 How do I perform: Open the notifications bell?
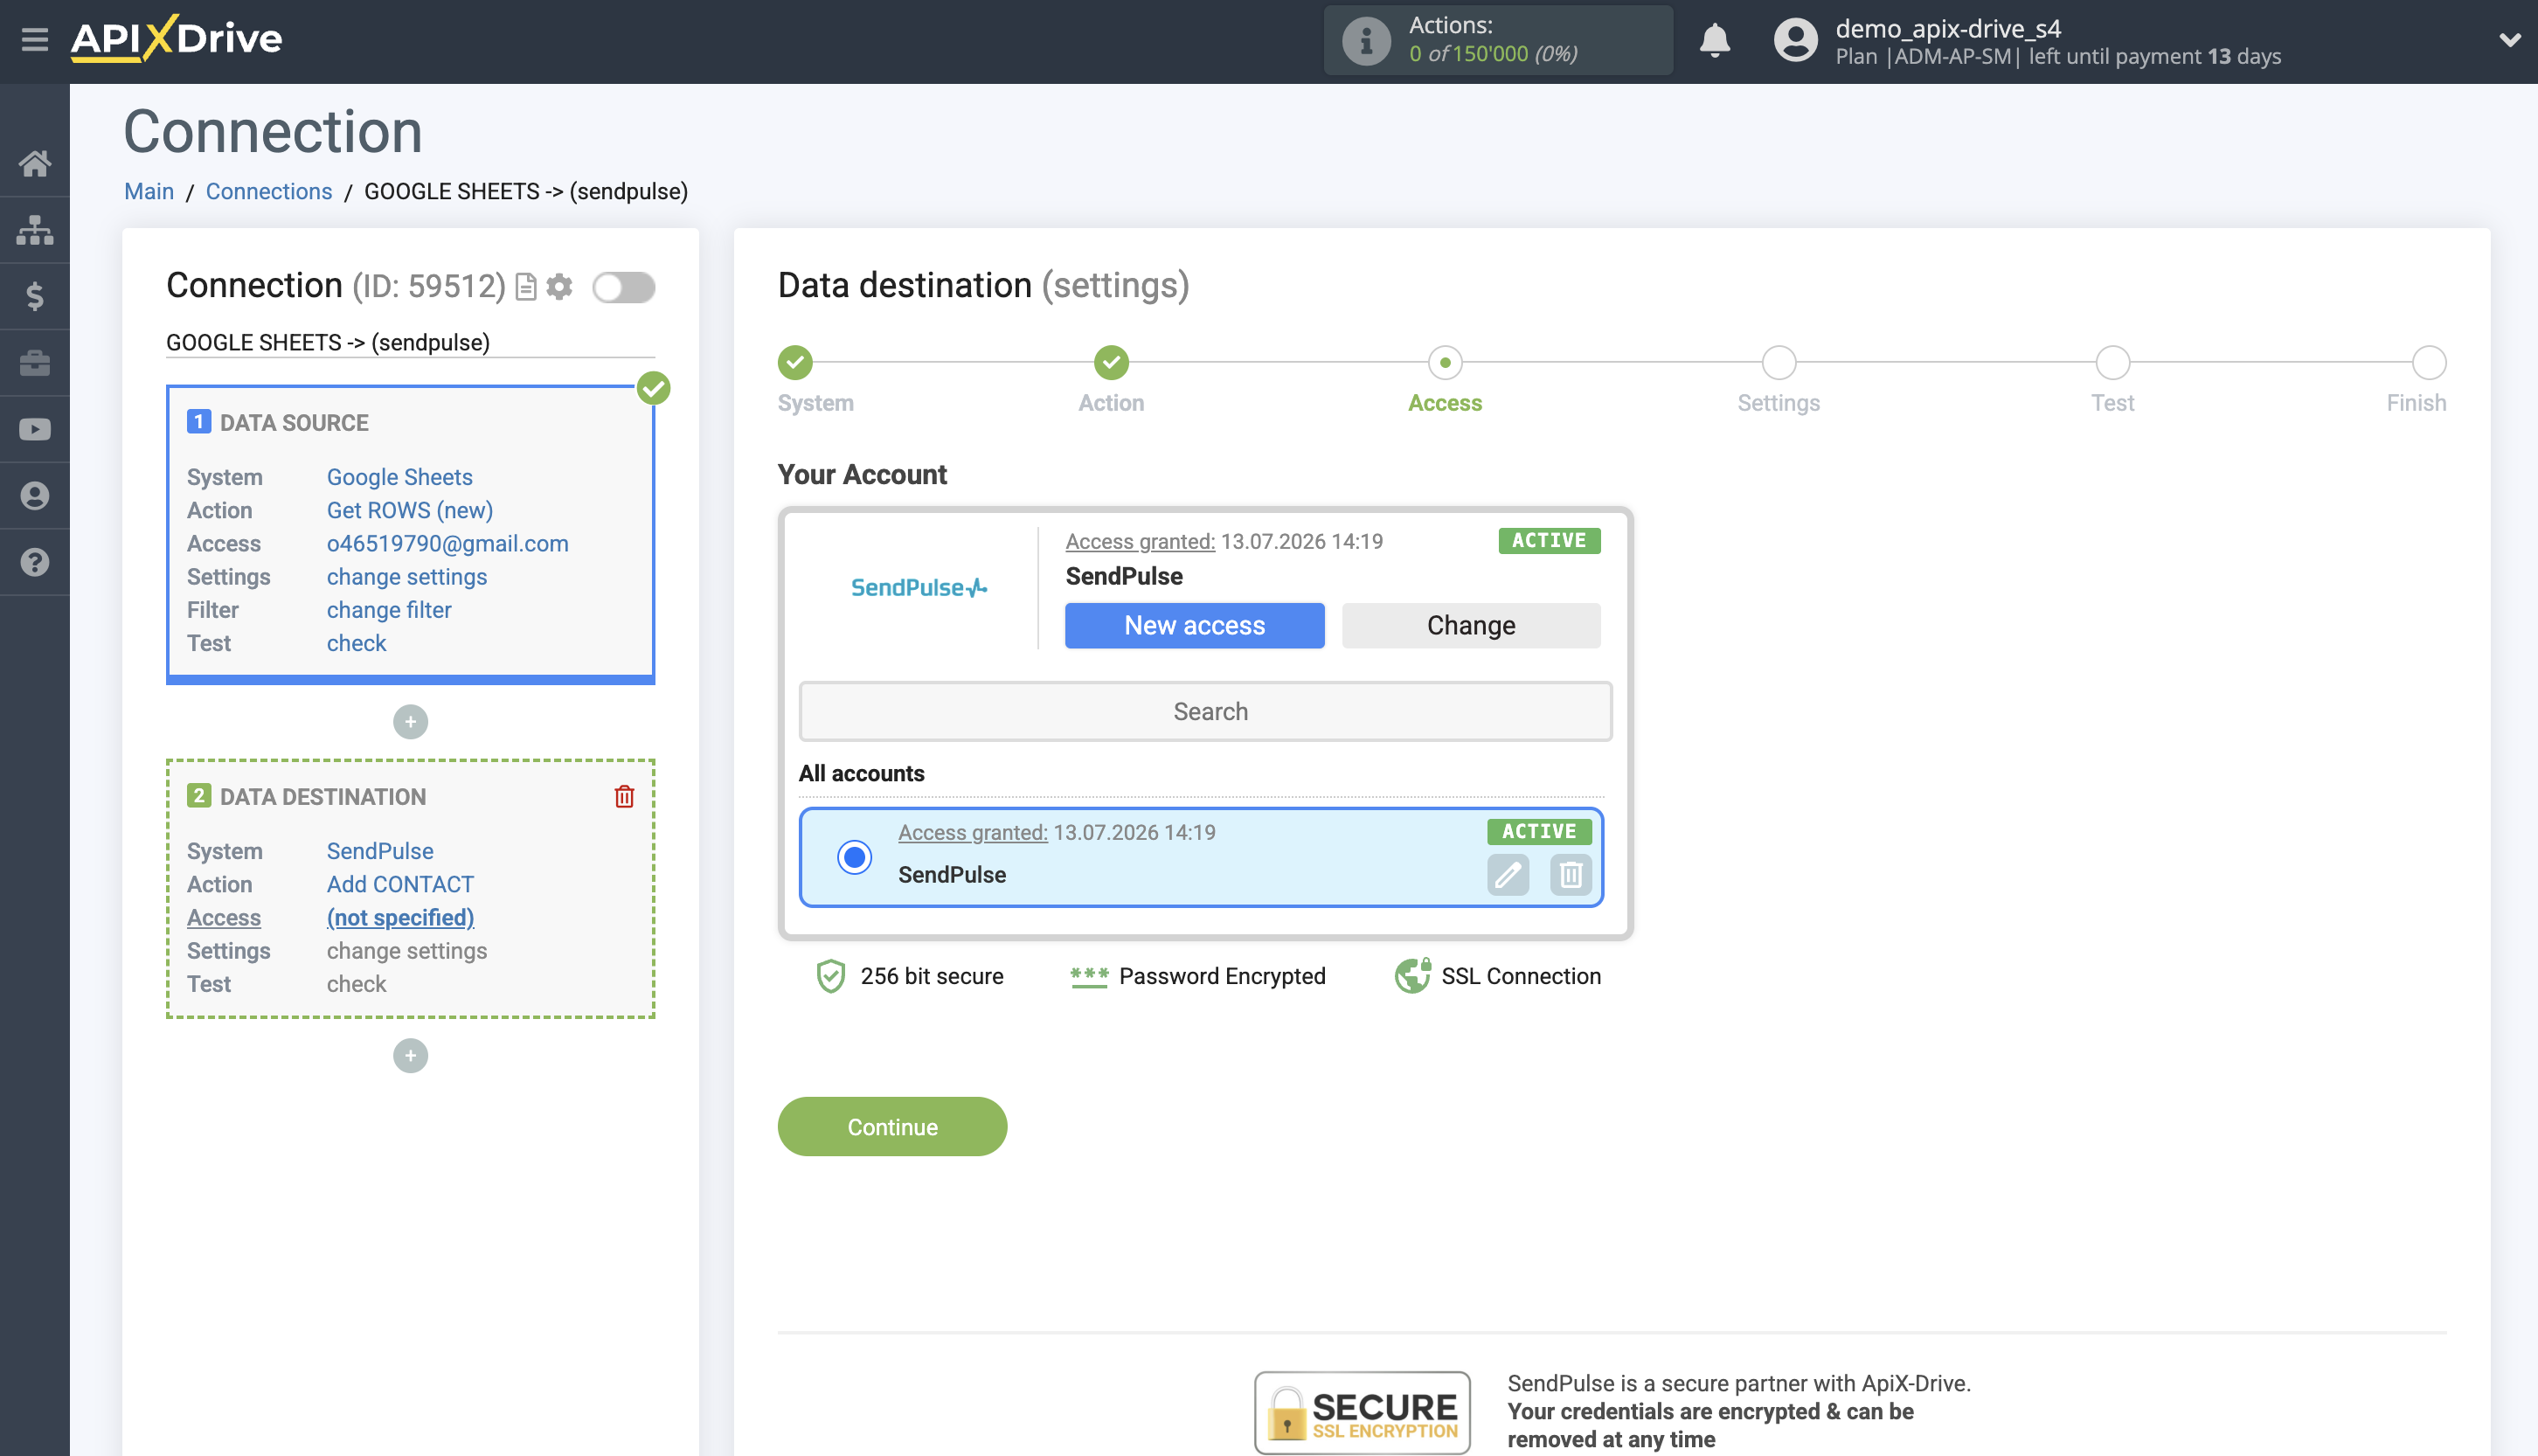click(1714, 40)
